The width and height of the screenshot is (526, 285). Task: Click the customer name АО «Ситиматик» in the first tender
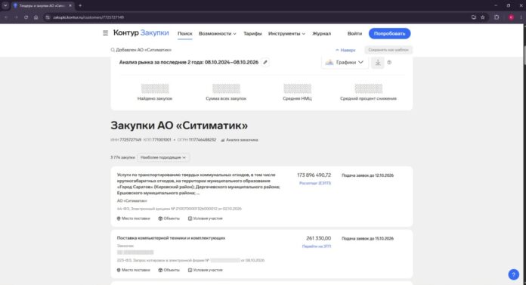tap(131, 201)
